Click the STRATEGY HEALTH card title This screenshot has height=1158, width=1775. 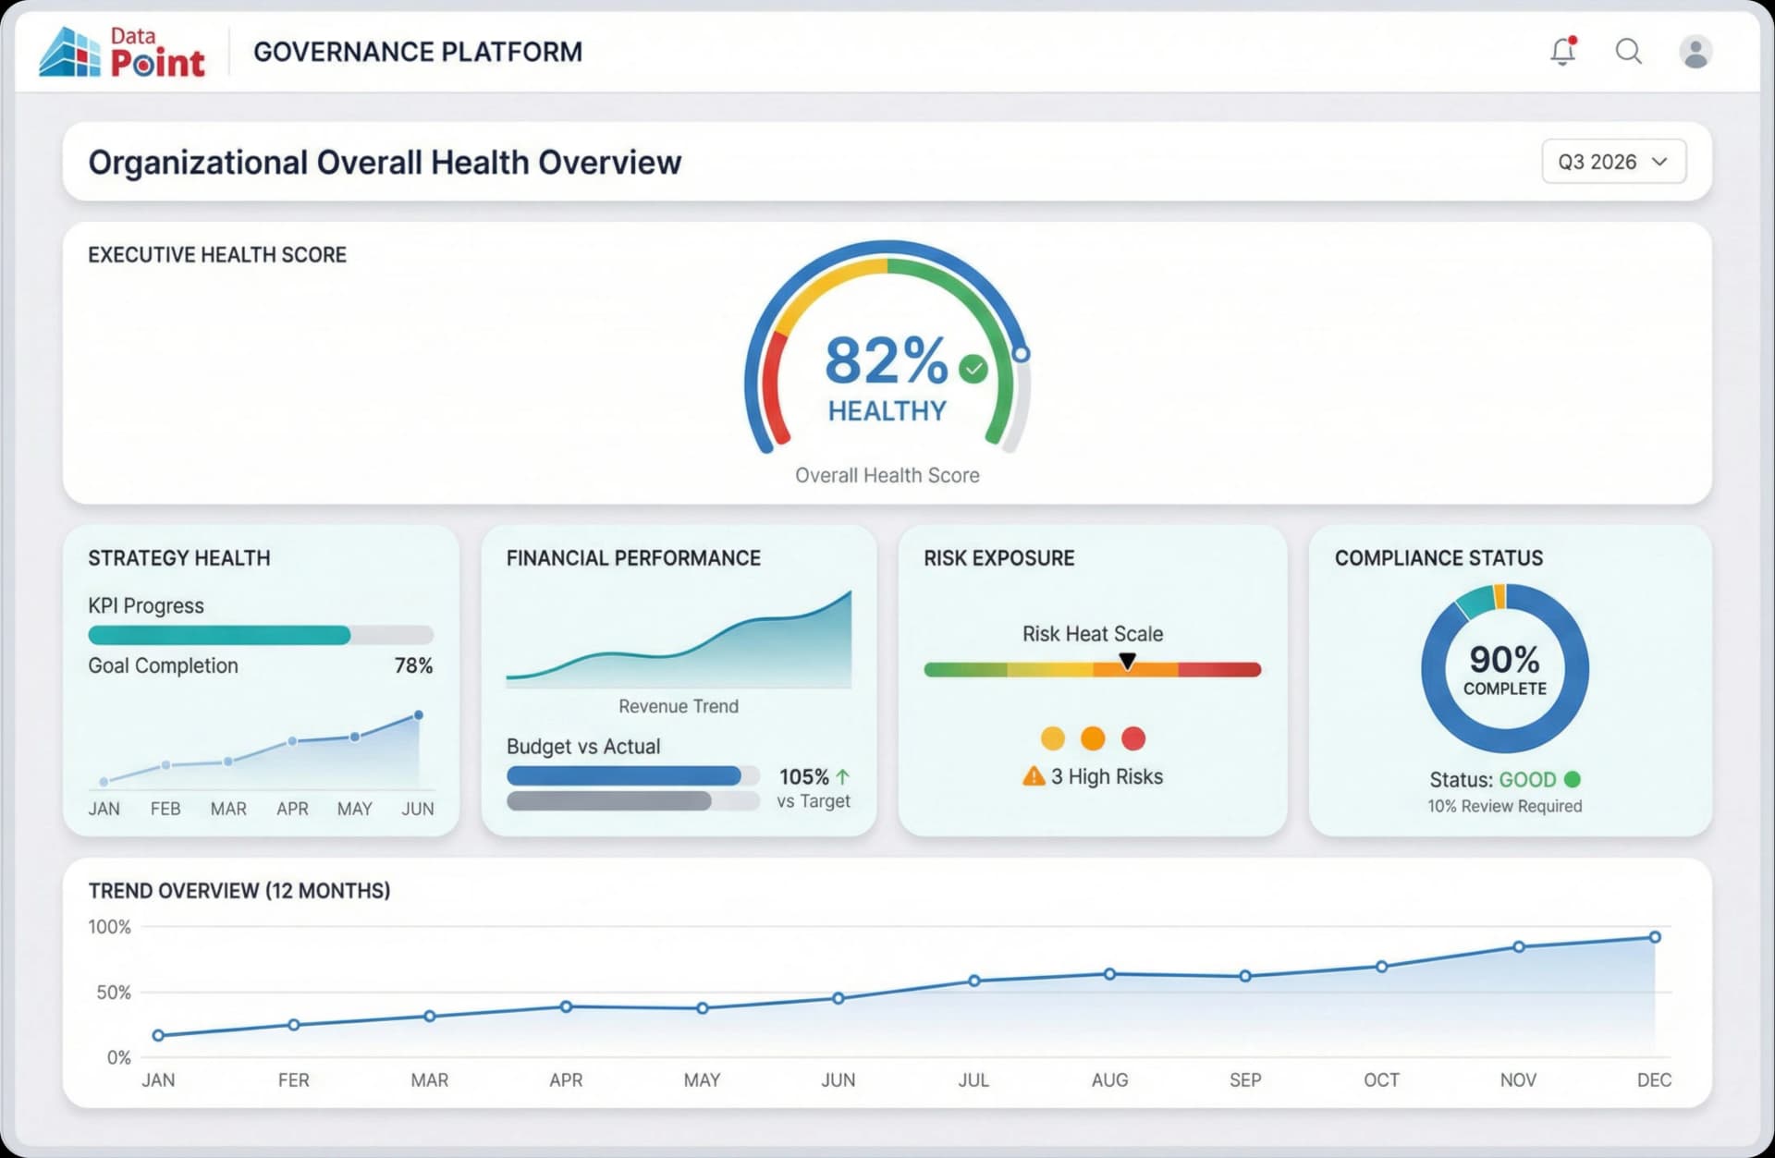click(x=179, y=558)
